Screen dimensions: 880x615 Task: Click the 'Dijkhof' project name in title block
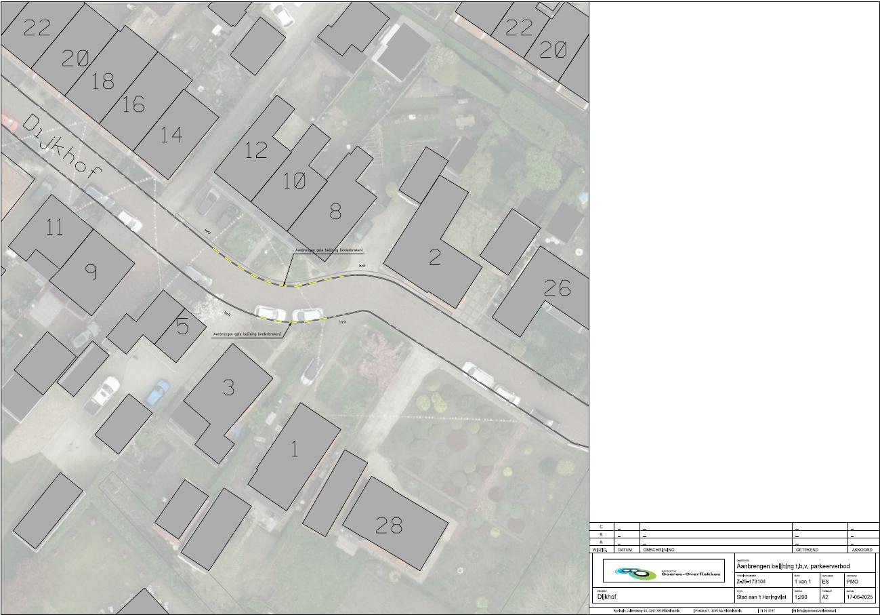click(607, 597)
